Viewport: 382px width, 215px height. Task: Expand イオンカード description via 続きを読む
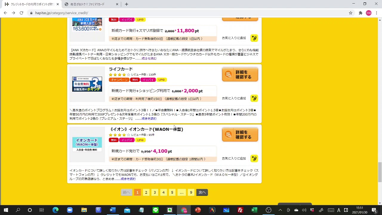tap(128, 179)
